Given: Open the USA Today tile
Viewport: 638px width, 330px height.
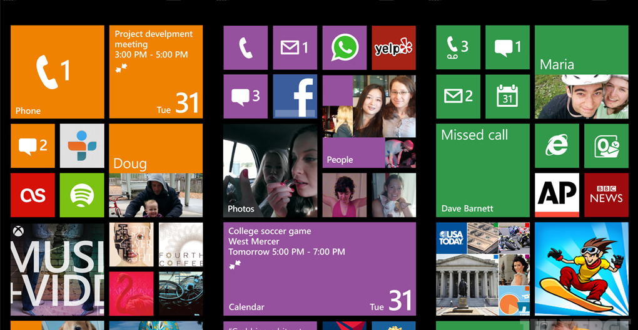Looking at the screenshot, I should click(x=483, y=269).
